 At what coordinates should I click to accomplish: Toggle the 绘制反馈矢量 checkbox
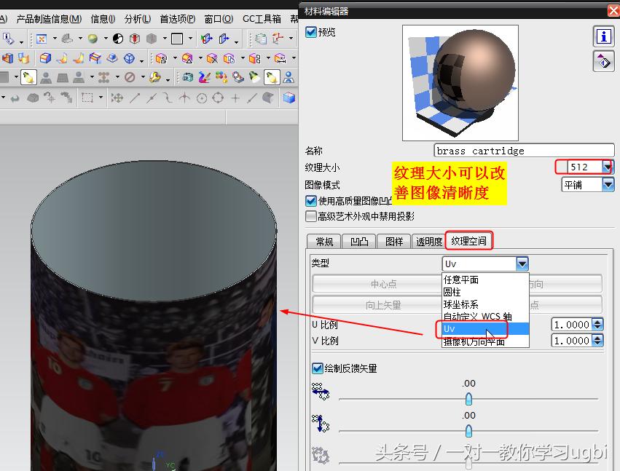tap(316, 368)
